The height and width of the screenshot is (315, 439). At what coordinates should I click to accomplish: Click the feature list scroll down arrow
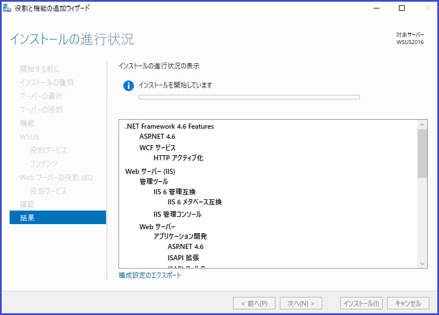point(423,264)
